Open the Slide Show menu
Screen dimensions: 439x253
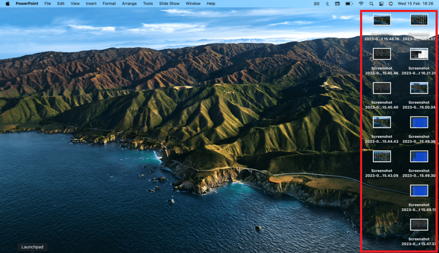169,3
